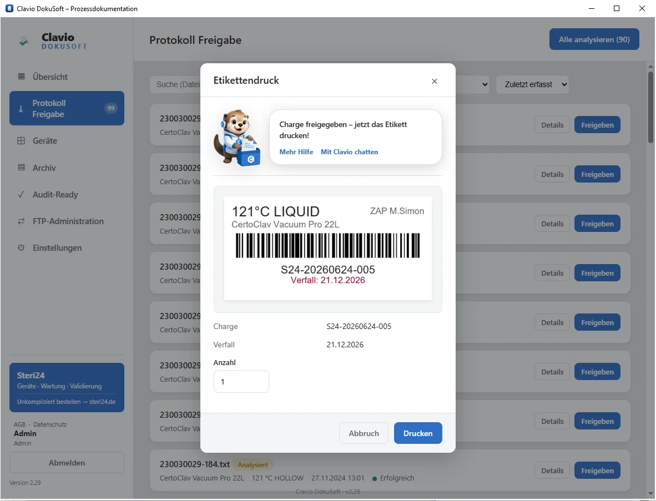
Task: Click the Drucken button
Action: 418,433
